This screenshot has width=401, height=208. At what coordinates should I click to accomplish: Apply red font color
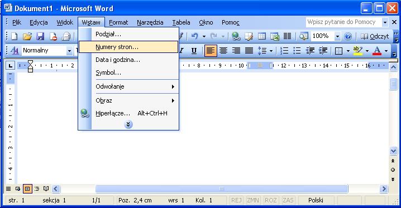(377, 51)
